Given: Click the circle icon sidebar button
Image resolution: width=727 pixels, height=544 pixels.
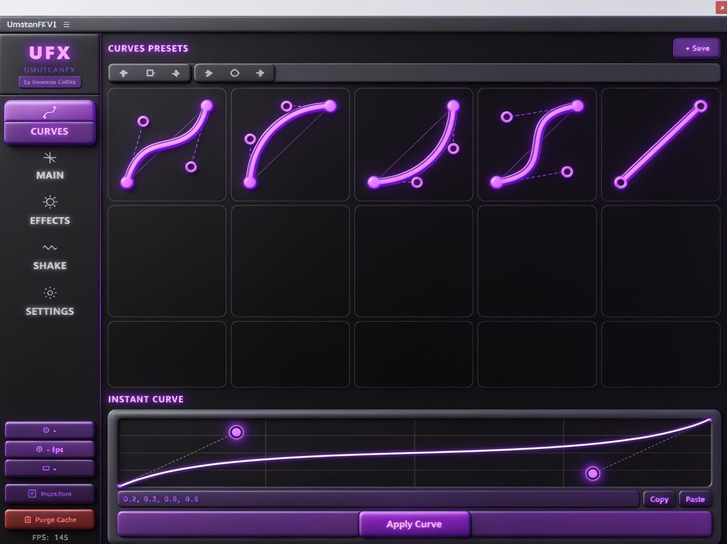Looking at the screenshot, I should tap(50, 430).
